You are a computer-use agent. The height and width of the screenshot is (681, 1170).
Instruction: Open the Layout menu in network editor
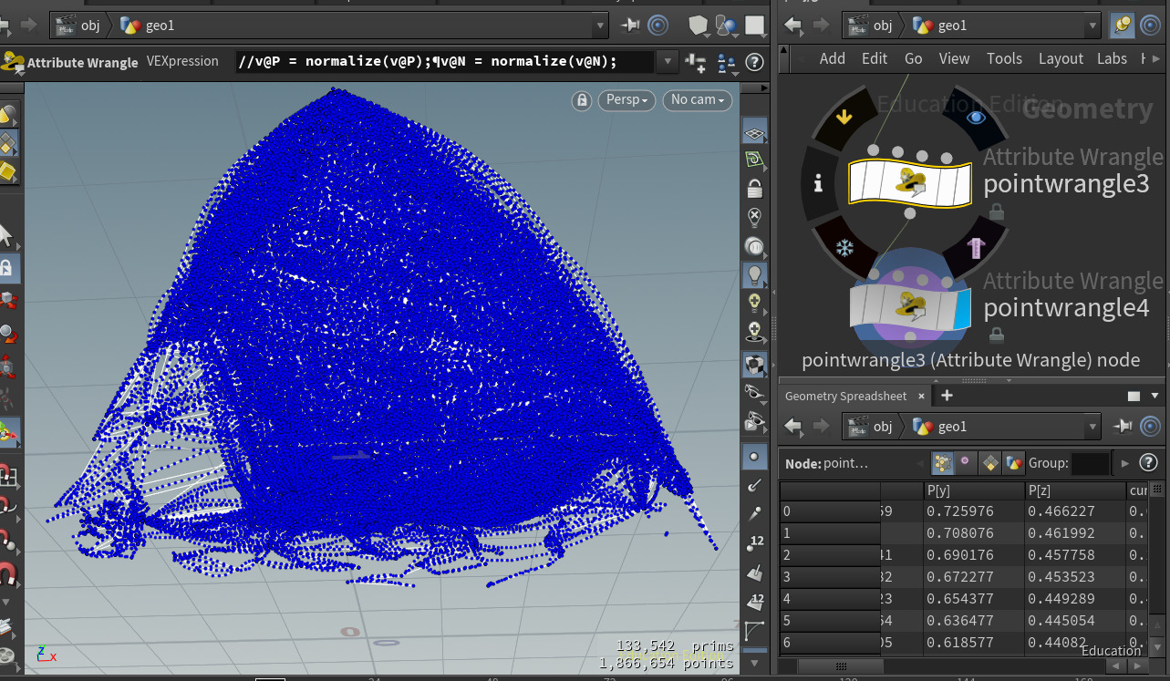1061,58
